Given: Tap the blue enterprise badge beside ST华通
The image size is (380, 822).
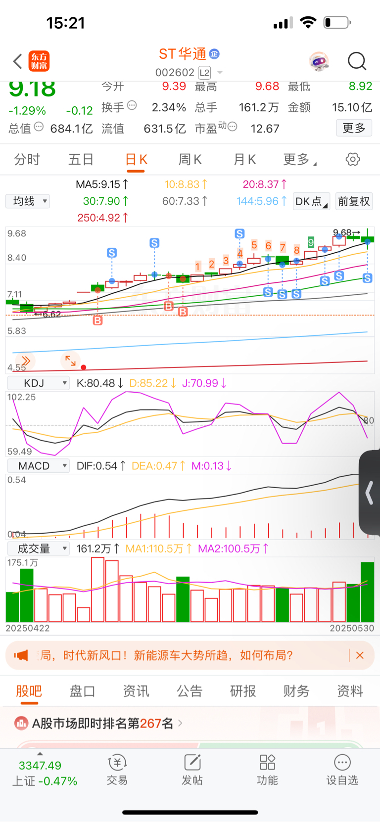Looking at the screenshot, I should coord(214,53).
